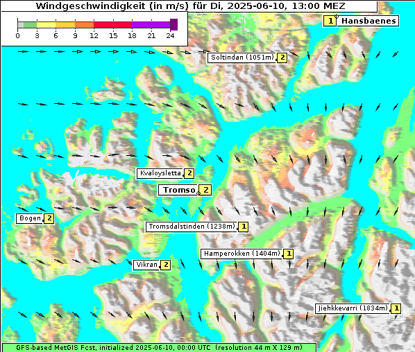
Task: Click the yellow 2 badge beside Vikran
Action: [165, 265]
